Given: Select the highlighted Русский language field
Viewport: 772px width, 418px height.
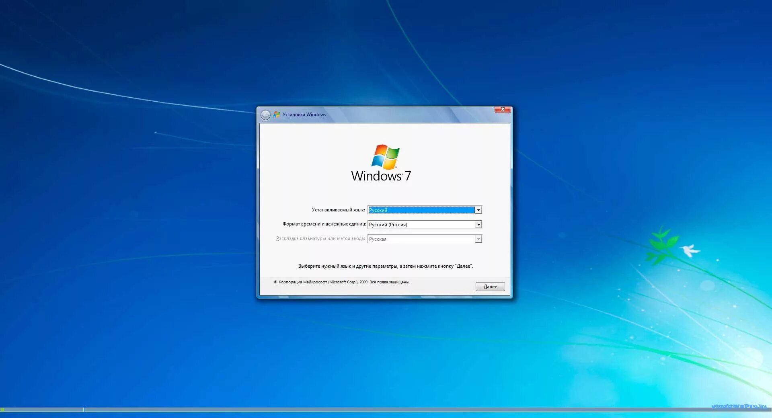Looking at the screenshot, I should [x=421, y=210].
